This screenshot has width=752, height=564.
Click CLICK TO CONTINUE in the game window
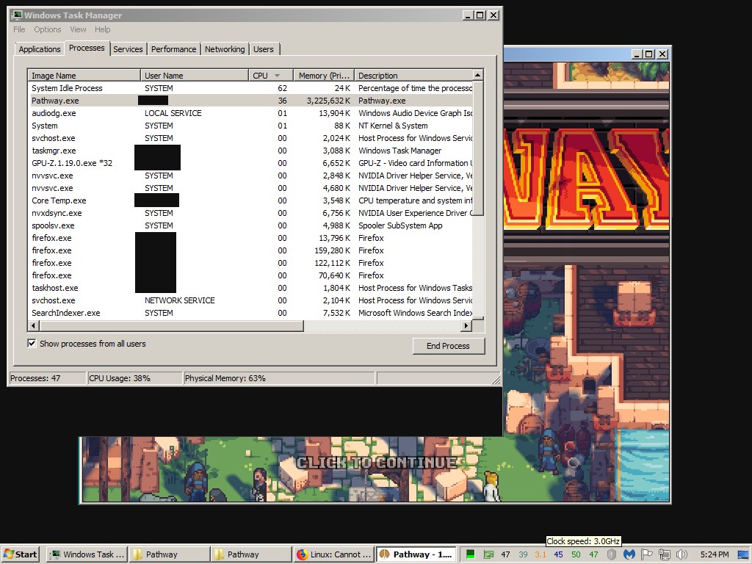tap(377, 463)
